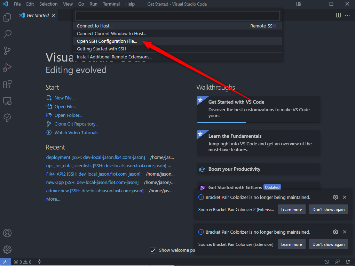The height and width of the screenshot is (266, 355).
Task: Open gear settings on first Bracket Pair notification
Action: (336, 197)
